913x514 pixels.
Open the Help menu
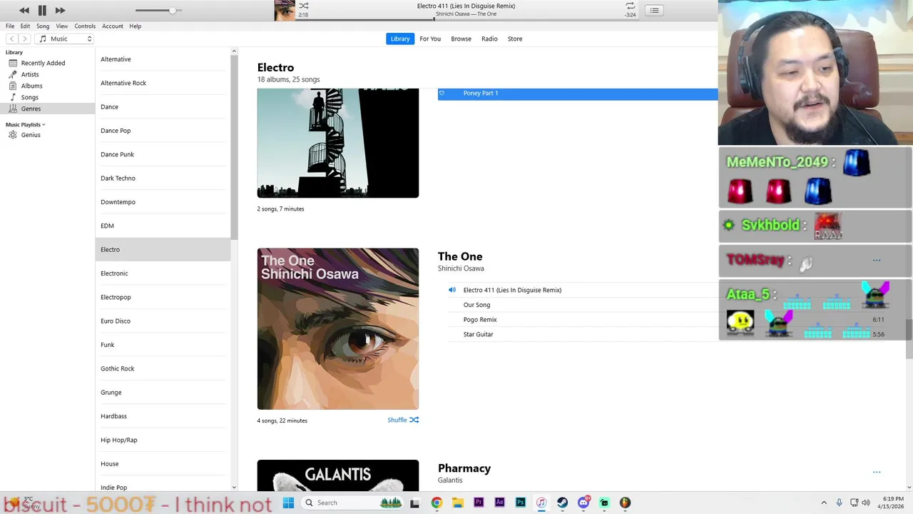[x=135, y=26]
